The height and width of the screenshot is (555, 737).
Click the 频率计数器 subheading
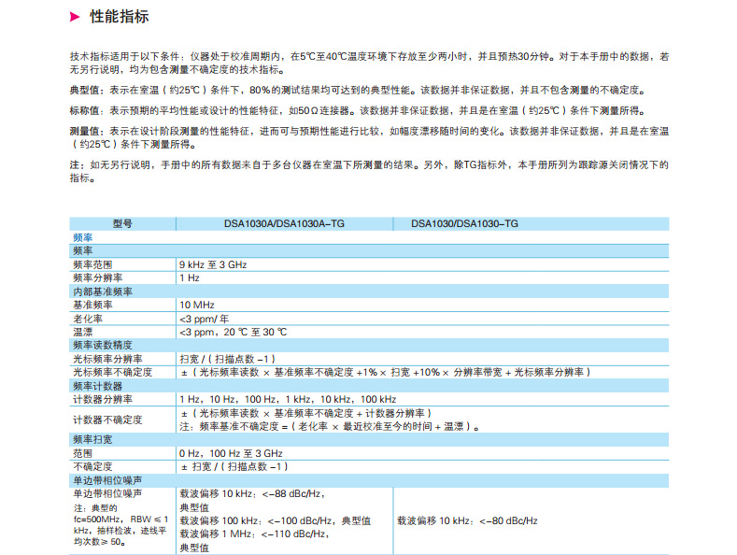(x=98, y=386)
